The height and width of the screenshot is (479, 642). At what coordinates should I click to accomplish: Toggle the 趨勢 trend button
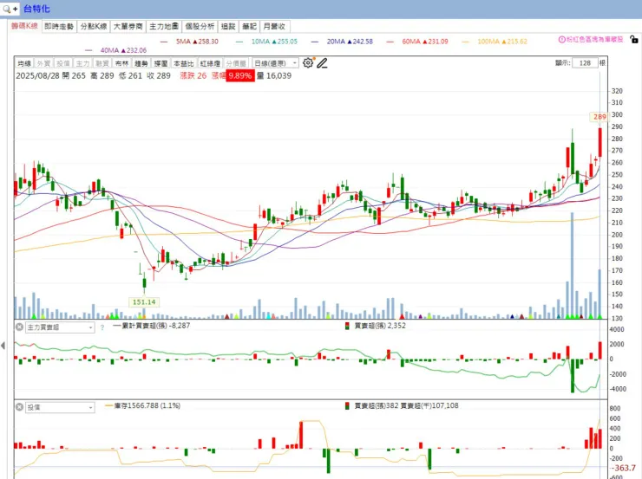click(x=141, y=63)
